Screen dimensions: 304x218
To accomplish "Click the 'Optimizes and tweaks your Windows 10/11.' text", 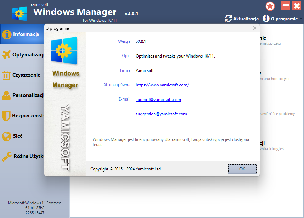I will click(175, 56).
